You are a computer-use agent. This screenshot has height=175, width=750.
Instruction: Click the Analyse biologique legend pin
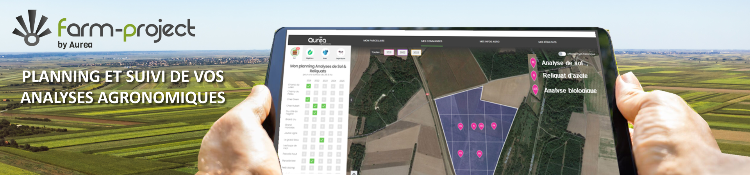point(535,89)
